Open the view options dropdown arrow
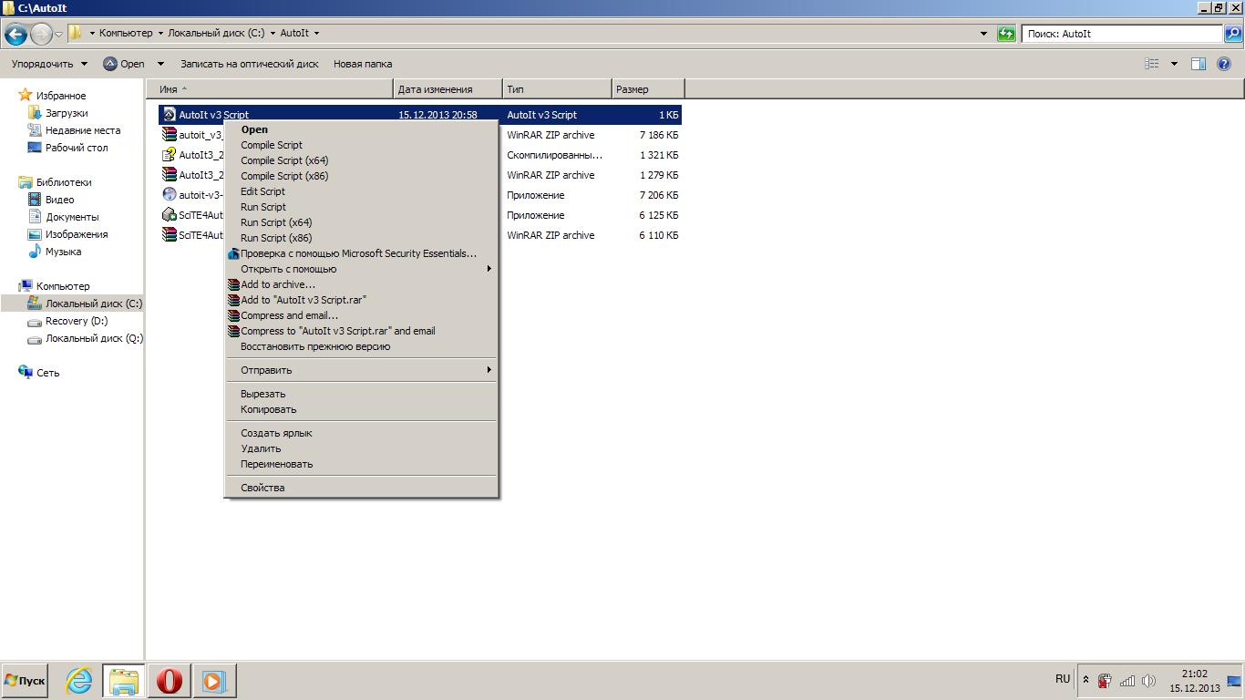Image resolution: width=1245 pixels, height=700 pixels. point(1174,64)
